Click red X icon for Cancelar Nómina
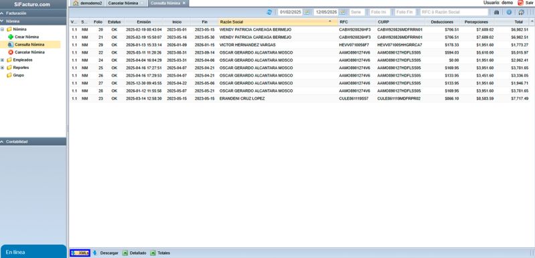The width and height of the screenshot is (535, 258). click(11, 52)
